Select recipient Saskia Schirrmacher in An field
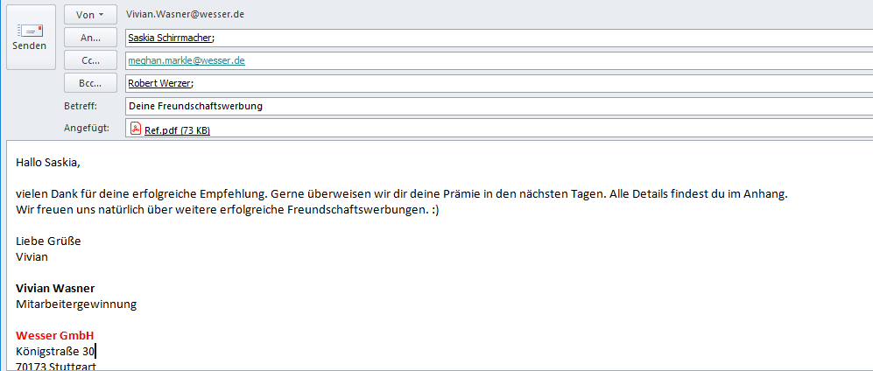 coord(171,38)
